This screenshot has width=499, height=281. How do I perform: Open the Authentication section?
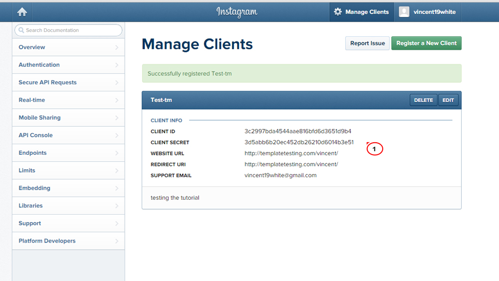click(x=68, y=65)
